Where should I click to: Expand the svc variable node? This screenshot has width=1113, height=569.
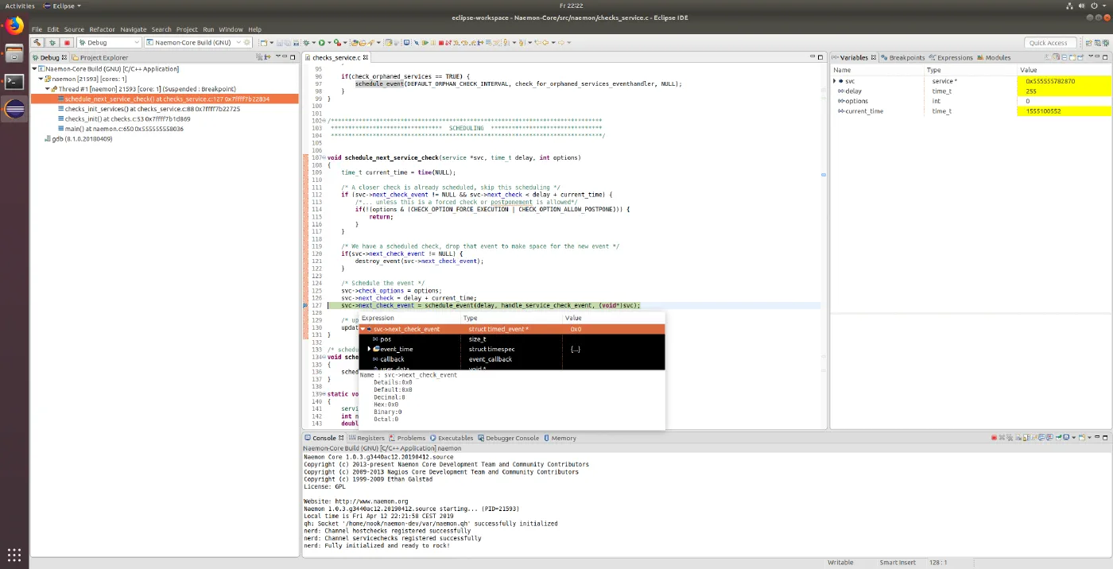(835, 81)
